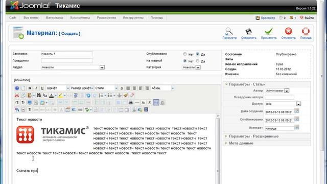This screenshot has height=184, width=327.
Task: Click the Отменить toolbar button
Action: (x=288, y=33)
